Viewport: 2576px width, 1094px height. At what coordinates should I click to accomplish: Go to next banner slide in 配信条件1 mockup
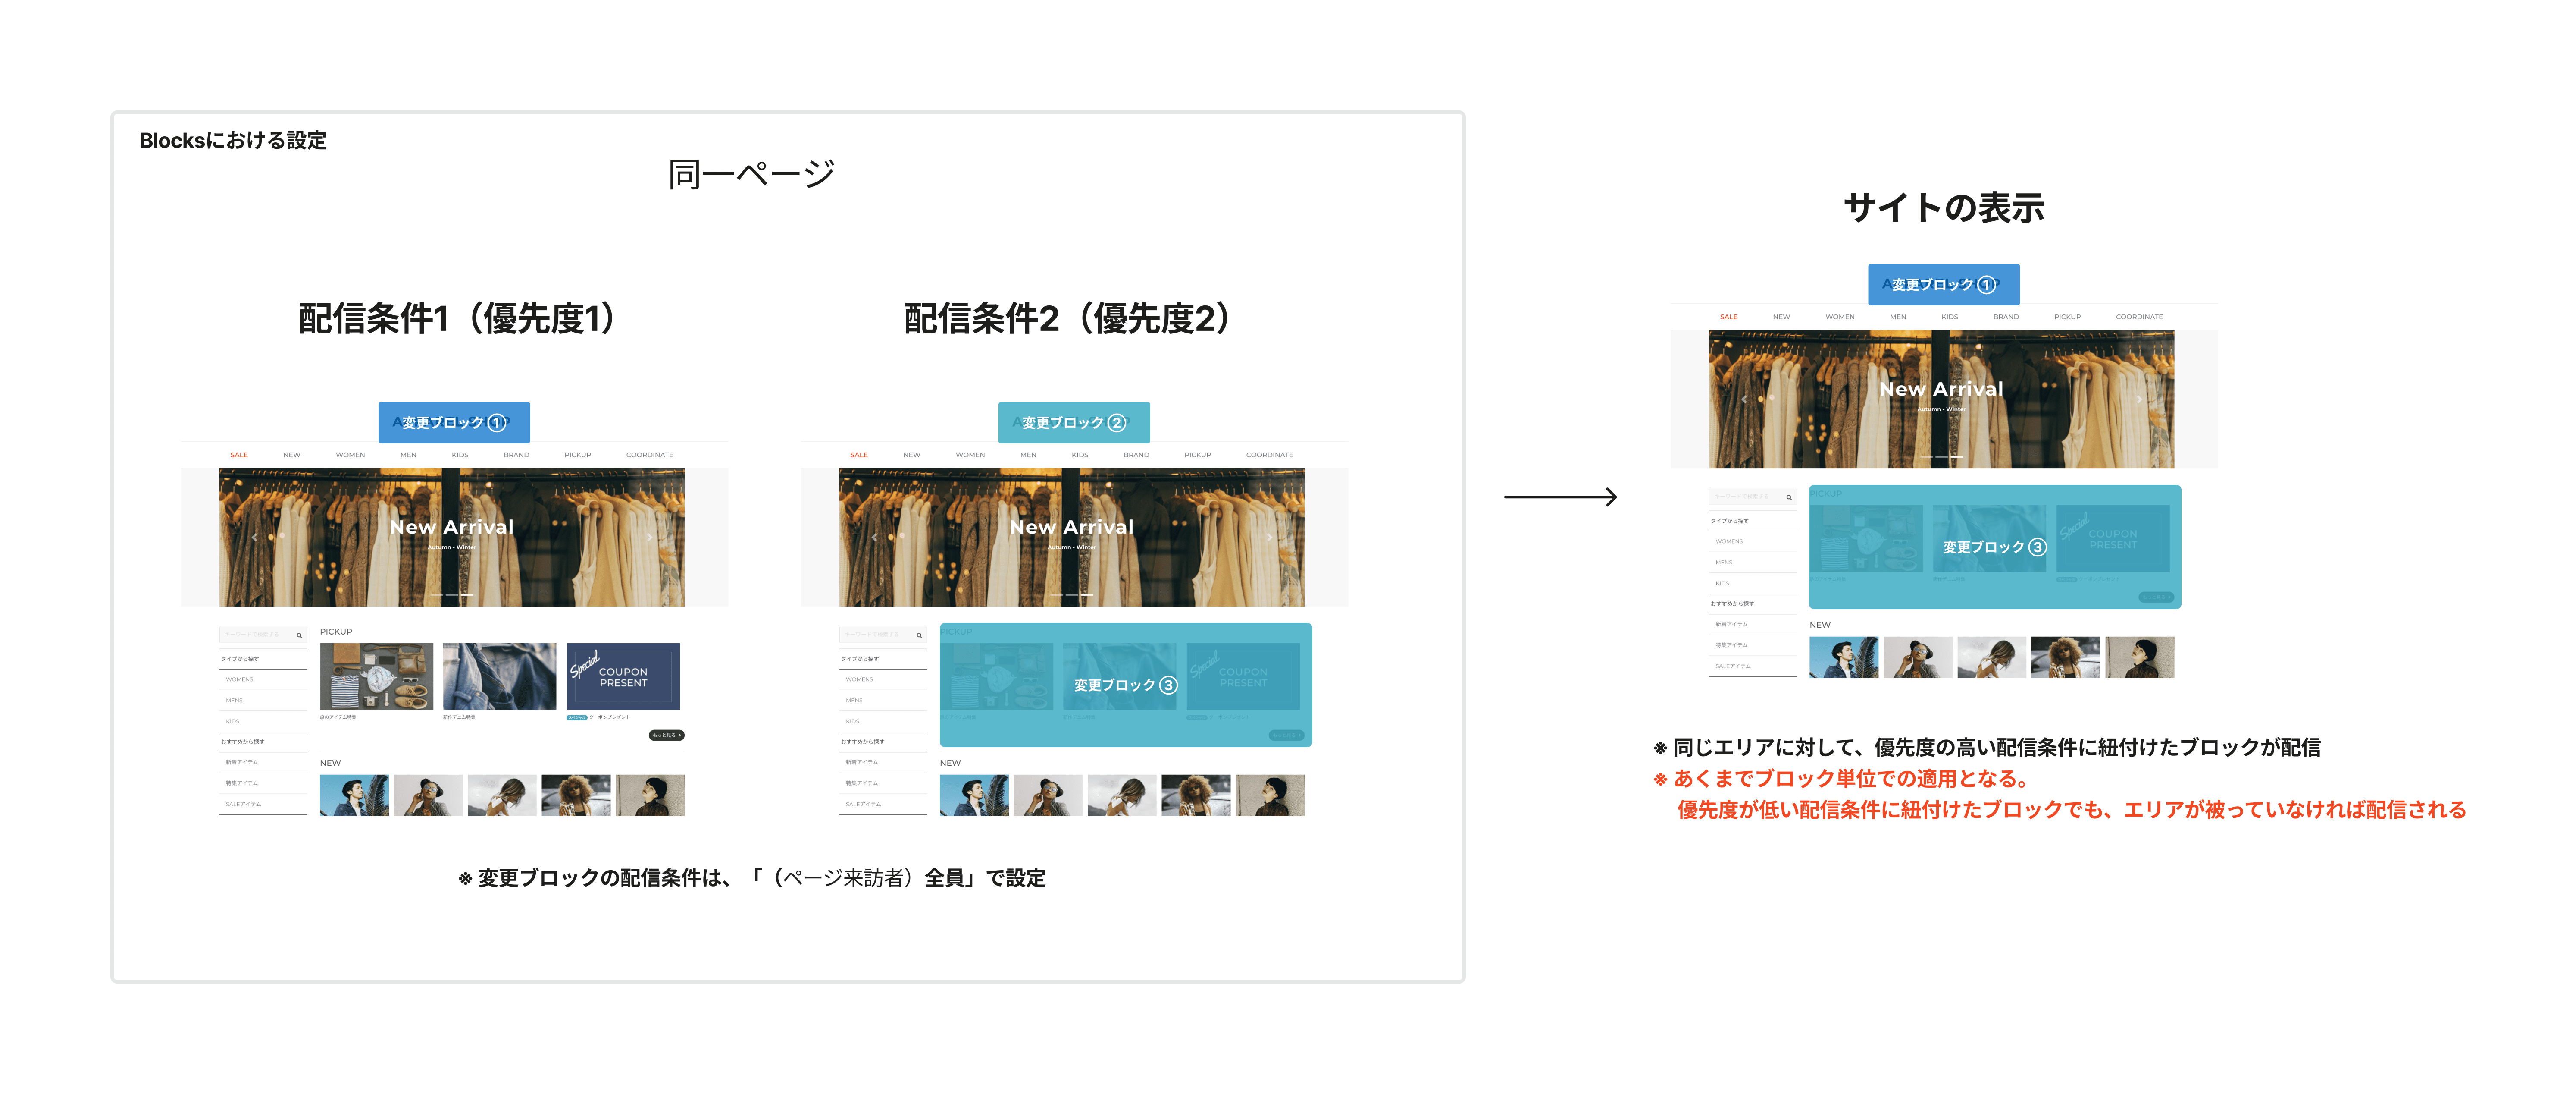pos(649,538)
